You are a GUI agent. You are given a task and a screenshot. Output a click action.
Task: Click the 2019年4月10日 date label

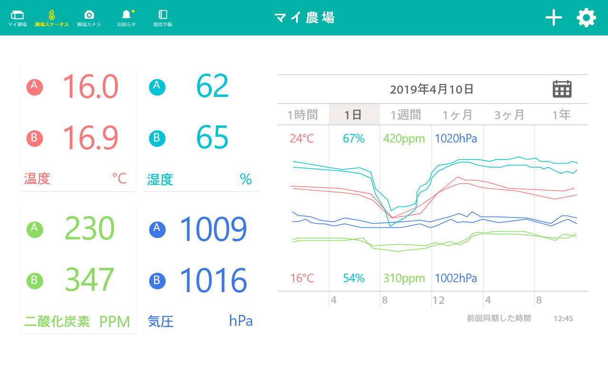(431, 89)
